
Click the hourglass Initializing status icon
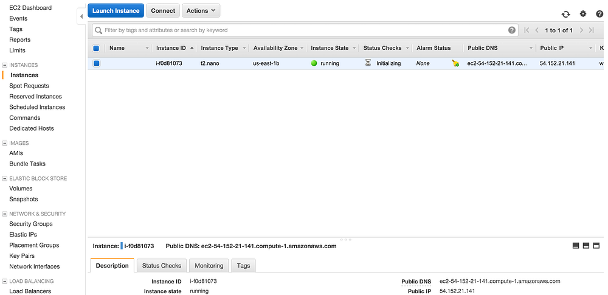click(368, 63)
